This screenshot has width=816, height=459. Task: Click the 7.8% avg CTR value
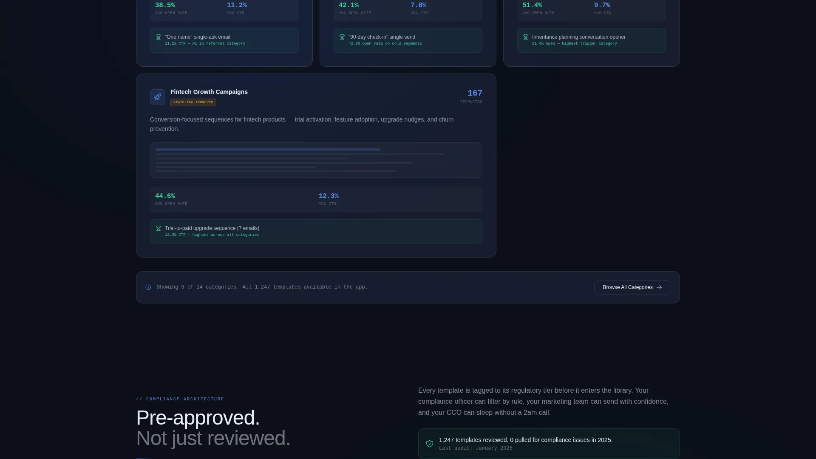[418, 5]
